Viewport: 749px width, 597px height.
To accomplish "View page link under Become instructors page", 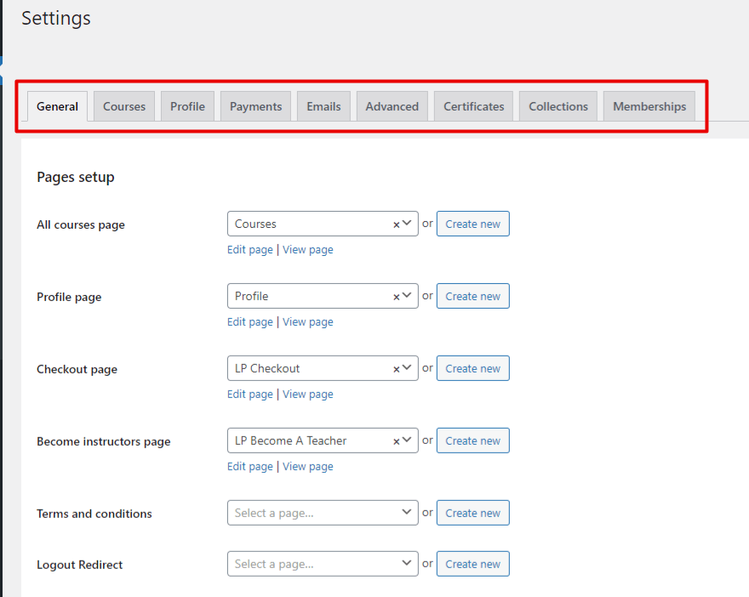I will [308, 467].
